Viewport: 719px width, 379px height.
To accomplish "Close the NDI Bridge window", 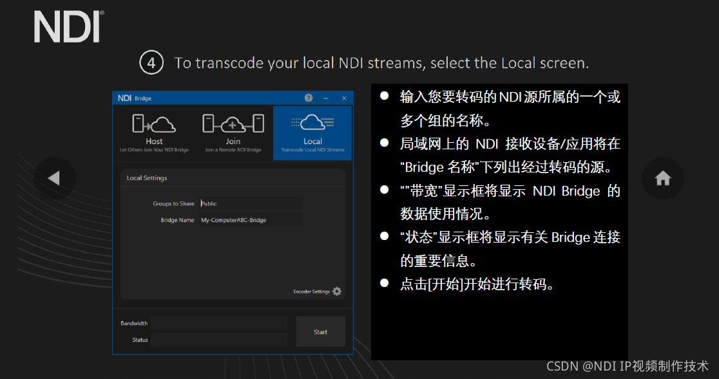I will coord(344,98).
